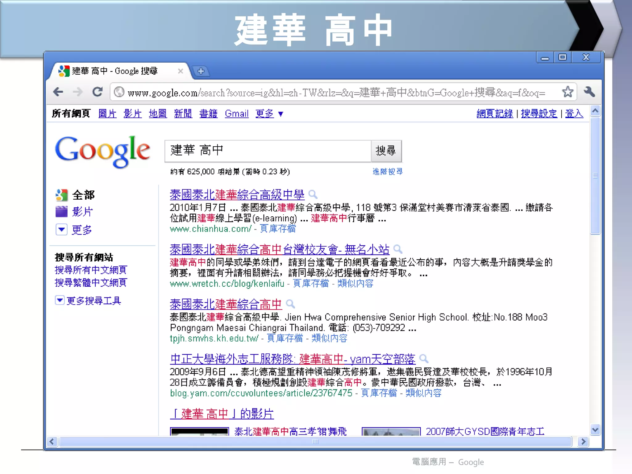The width and height of the screenshot is (632, 474).
Task: Click the horizontal scrollbar thumb
Action: coord(315,442)
